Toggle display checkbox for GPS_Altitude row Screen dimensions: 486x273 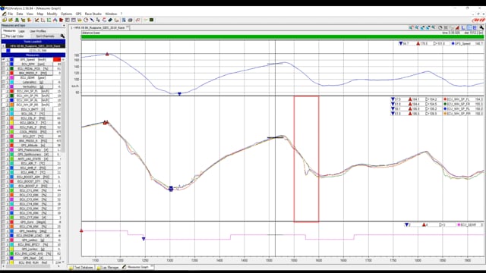tap(3, 145)
